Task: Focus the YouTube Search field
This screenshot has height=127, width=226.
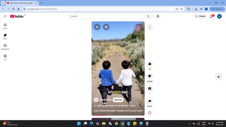Action: click(x=106, y=16)
